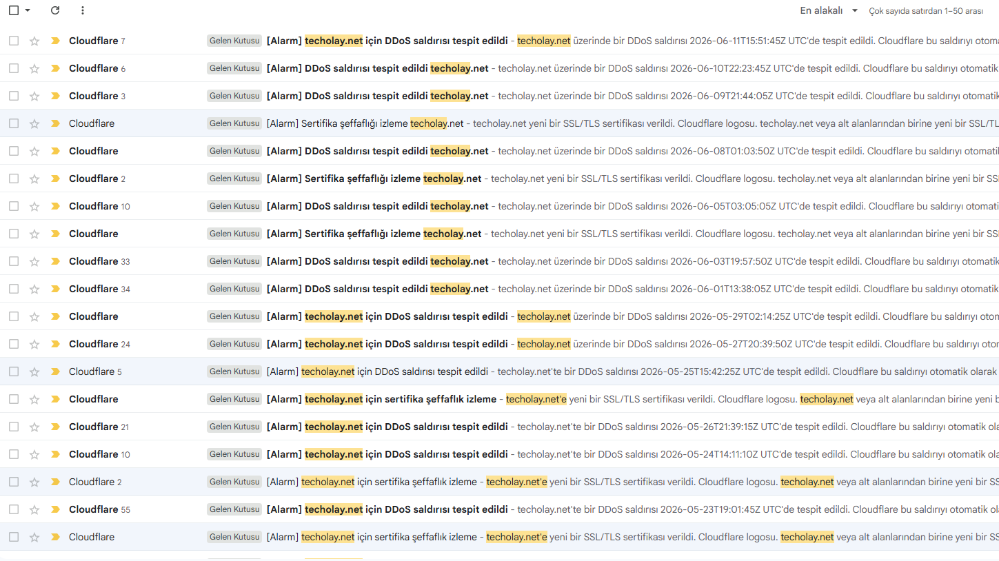This screenshot has height=561, width=999.
Task: Toggle importance marker on Cloudflare 34 row
Action: tap(55, 289)
